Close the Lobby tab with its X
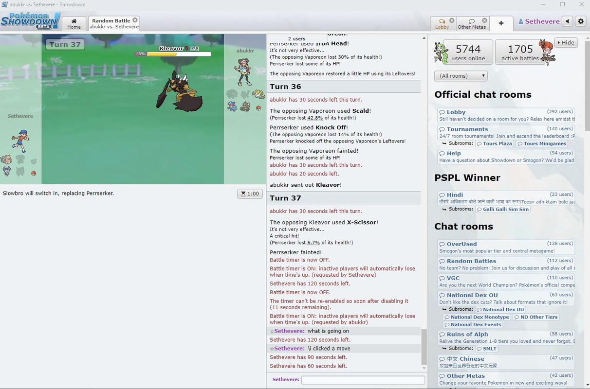This screenshot has height=389, width=590. tap(452, 20)
